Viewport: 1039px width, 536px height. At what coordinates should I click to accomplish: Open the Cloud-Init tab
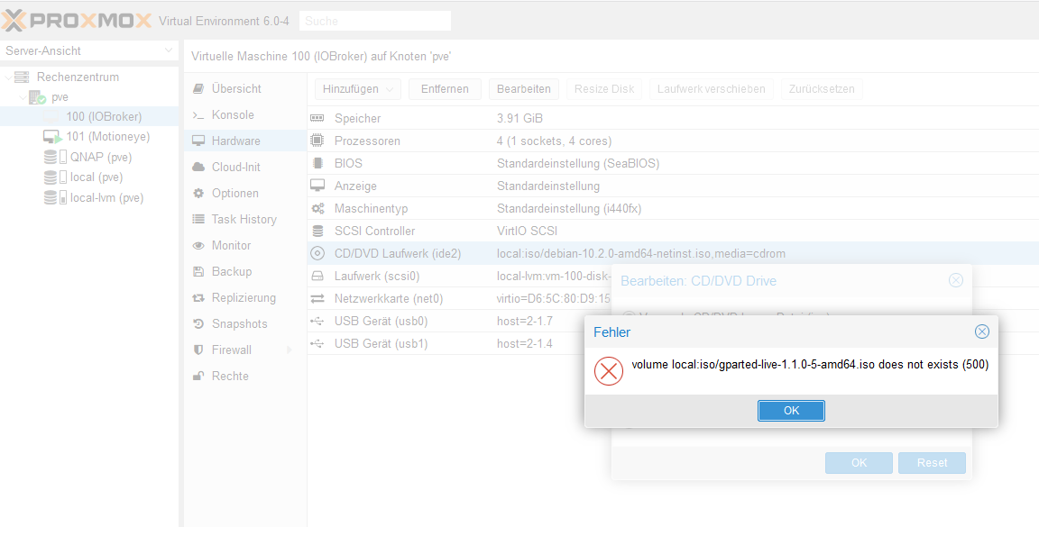[x=245, y=168]
